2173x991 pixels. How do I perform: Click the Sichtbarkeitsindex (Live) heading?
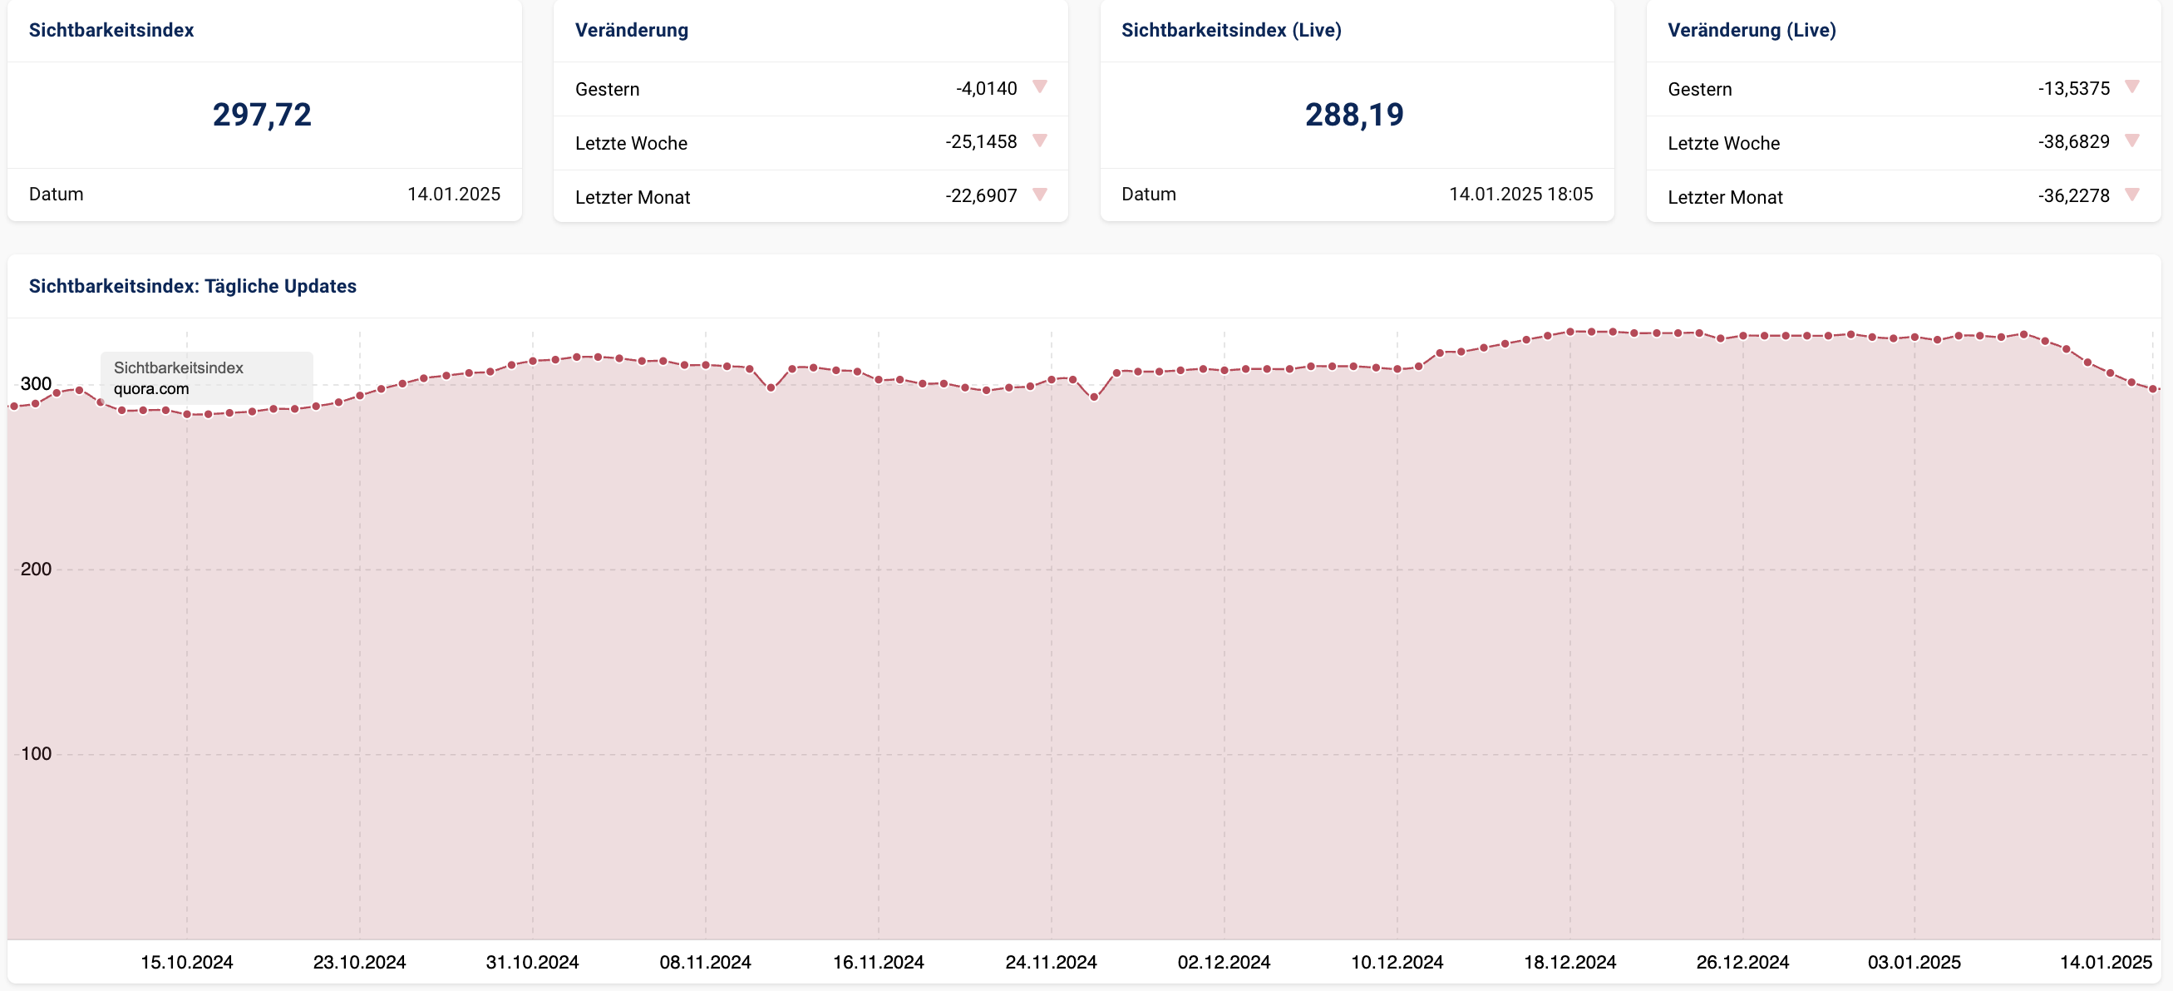point(1231,31)
